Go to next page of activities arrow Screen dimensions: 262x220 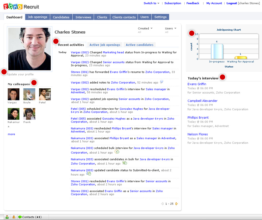pyautogui.click(x=177, y=204)
